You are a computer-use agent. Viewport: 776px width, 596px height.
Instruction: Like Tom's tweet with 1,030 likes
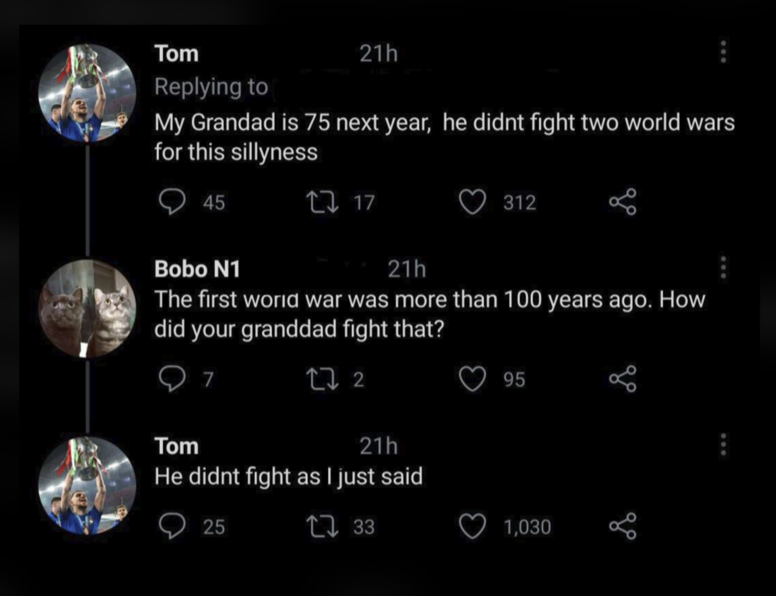click(x=473, y=526)
